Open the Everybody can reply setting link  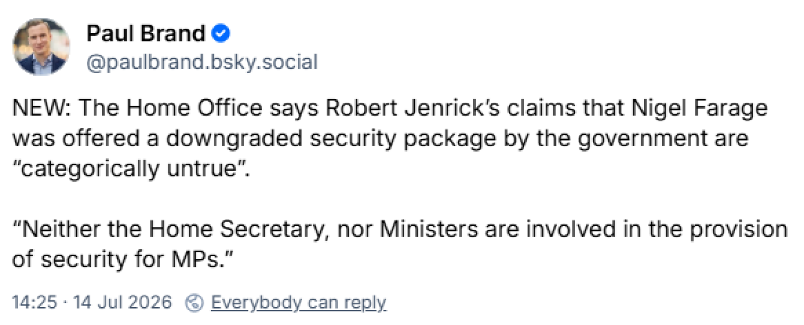point(298,302)
